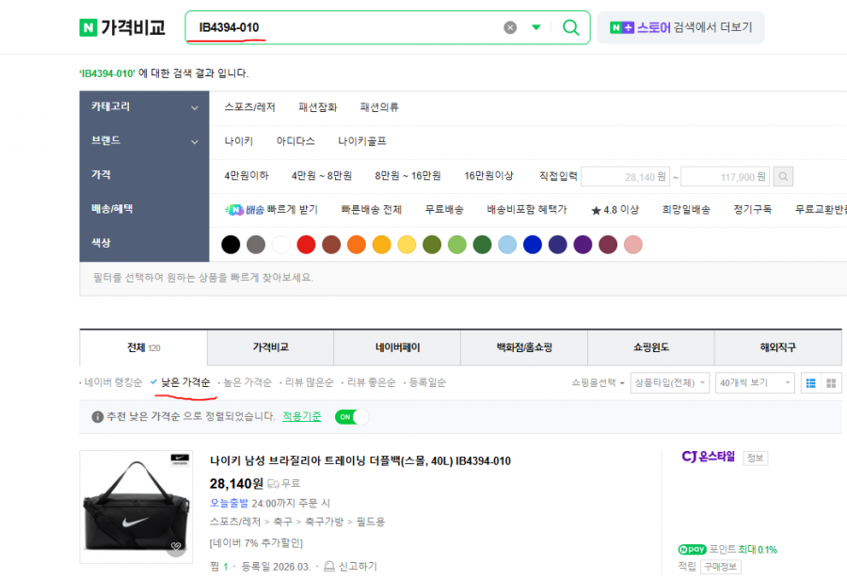
Task: Pick the purple color swatch
Action: pos(583,245)
